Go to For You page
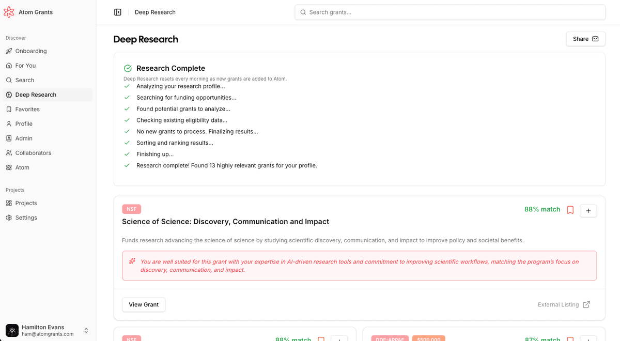The image size is (620, 341). coord(25,66)
